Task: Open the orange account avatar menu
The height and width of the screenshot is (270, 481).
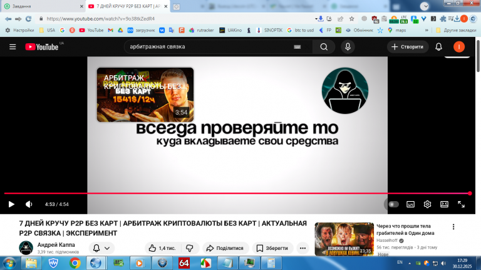Action: coord(459,46)
